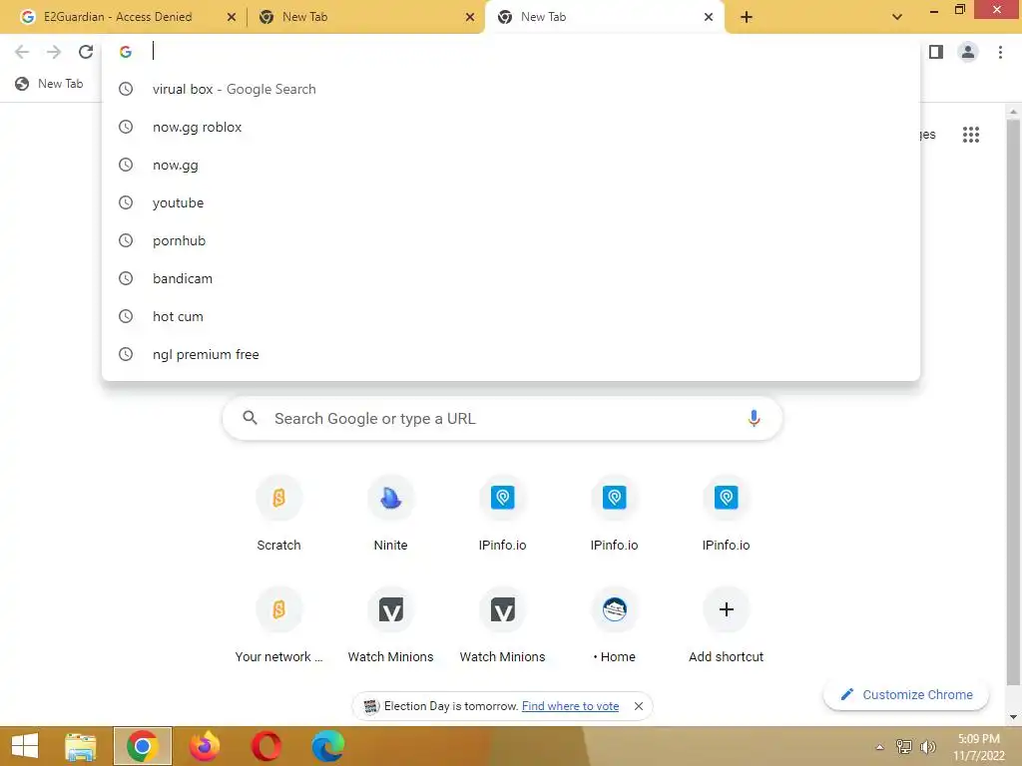Image resolution: width=1022 pixels, height=766 pixels.
Task: Open the Chrome three-dot menu
Action: tap(1000, 52)
